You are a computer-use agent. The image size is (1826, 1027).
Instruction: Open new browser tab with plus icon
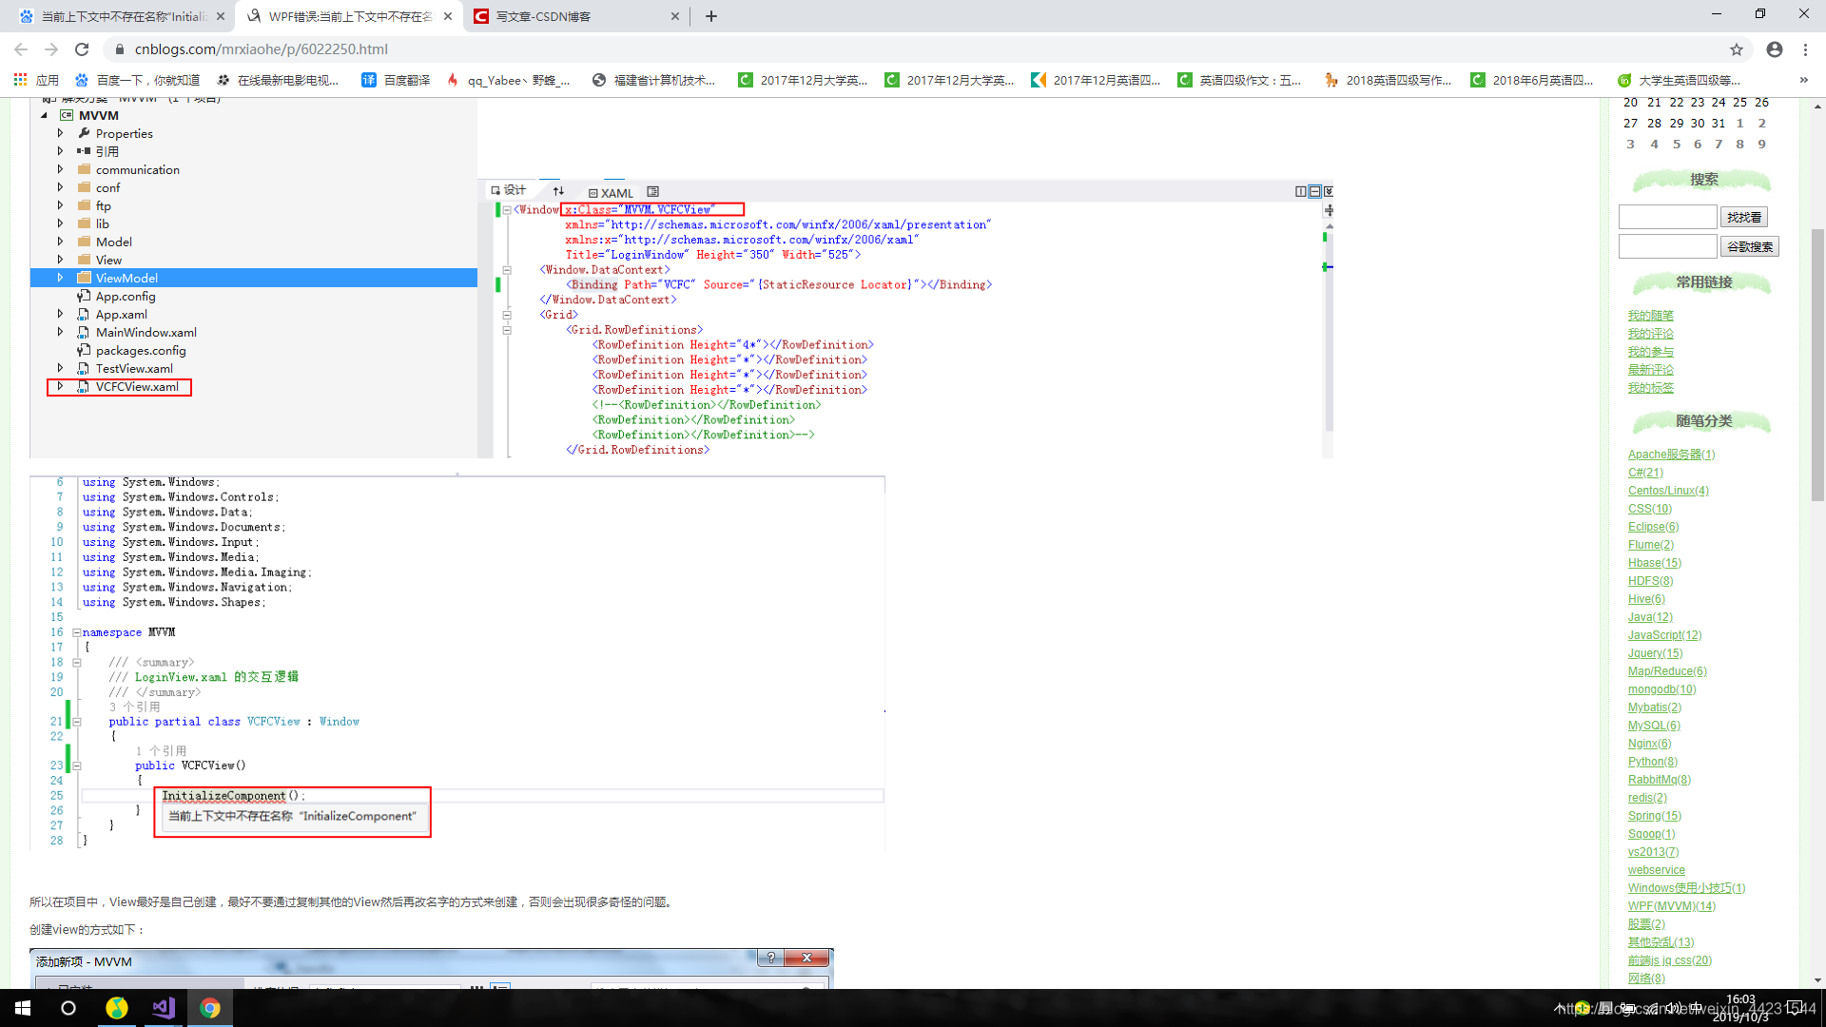[710, 16]
